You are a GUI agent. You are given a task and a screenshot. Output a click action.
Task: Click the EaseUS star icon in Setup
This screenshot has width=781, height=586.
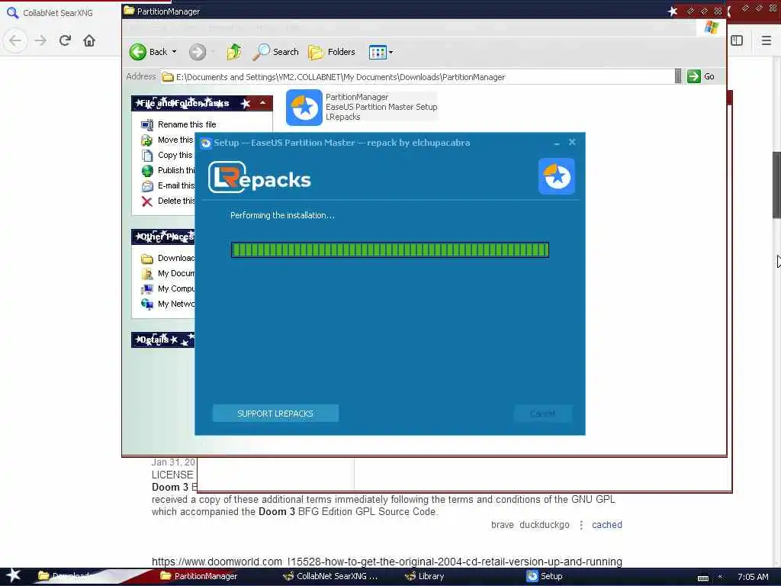tap(556, 176)
